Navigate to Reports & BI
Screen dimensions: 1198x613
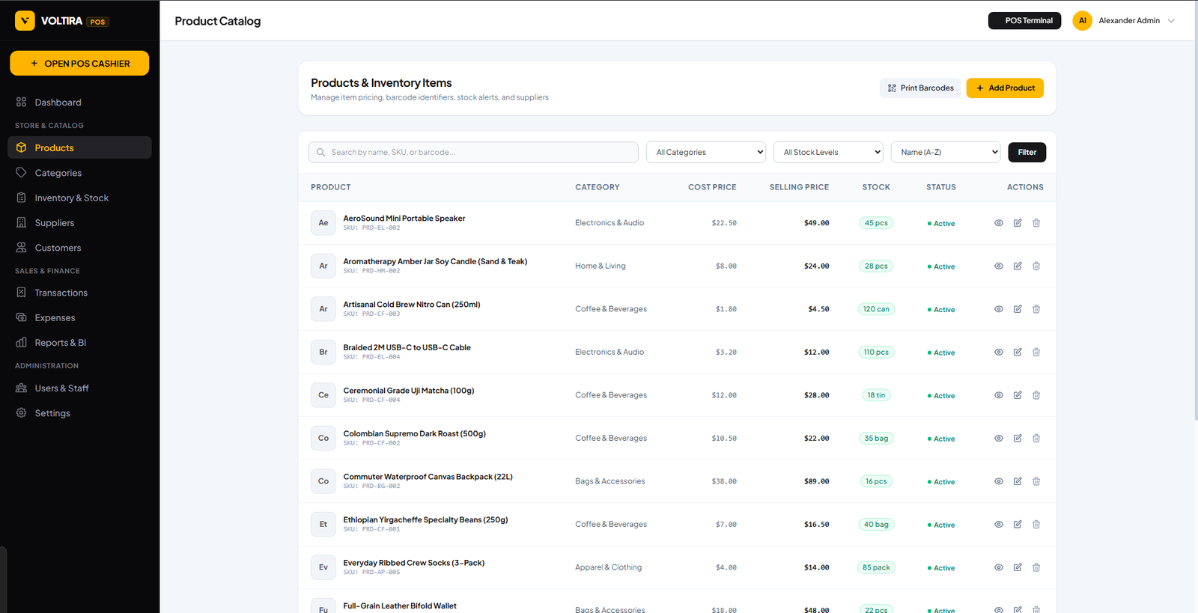click(x=79, y=343)
